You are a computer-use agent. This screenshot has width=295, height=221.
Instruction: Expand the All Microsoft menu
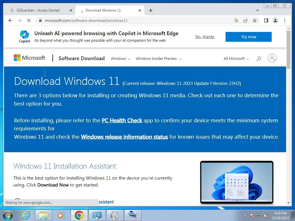coord(236,59)
